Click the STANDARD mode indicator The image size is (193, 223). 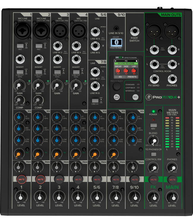pos(138,84)
